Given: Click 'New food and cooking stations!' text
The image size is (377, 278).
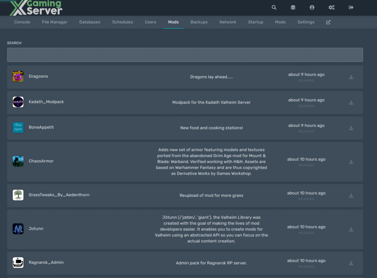Looking at the screenshot, I should (x=211, y=128).
